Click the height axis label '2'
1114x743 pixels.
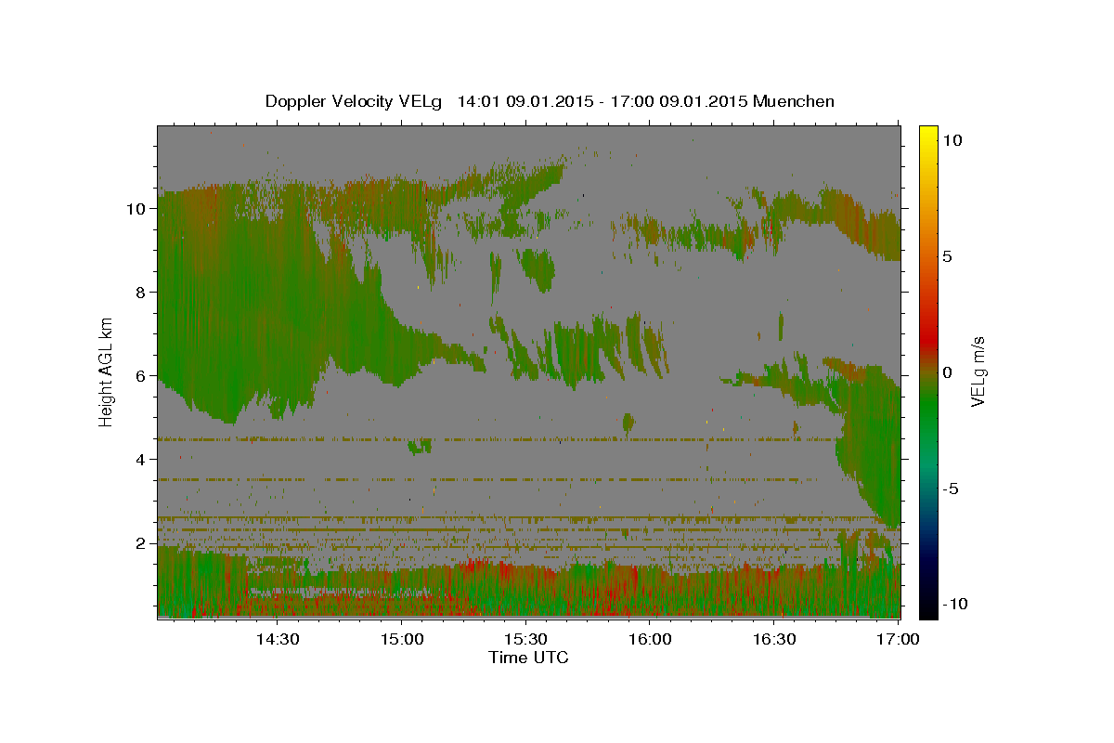tap(140, 543)
